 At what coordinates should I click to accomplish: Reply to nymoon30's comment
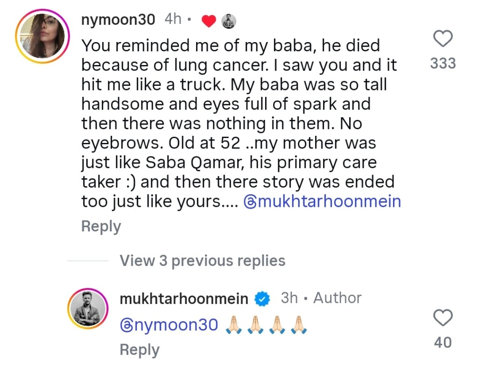click(x=101, y=226)
